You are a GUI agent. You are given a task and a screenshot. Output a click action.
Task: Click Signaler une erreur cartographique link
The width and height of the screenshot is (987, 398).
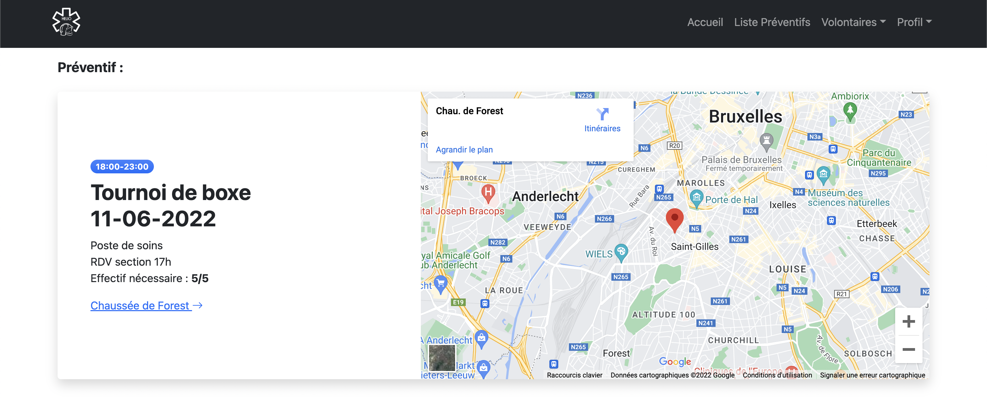point(872,375)
